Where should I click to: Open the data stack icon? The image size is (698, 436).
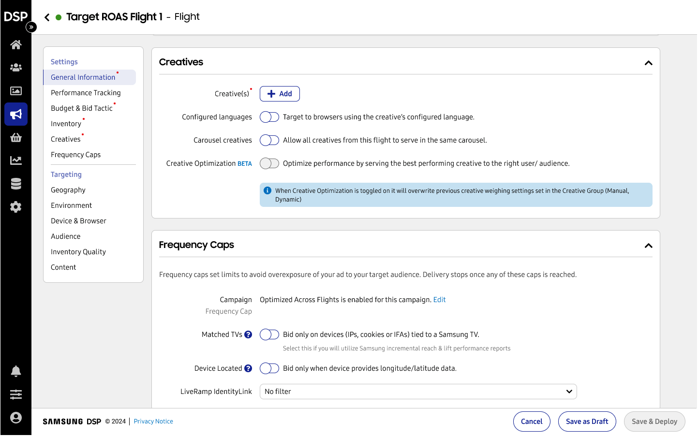point(16,184)
